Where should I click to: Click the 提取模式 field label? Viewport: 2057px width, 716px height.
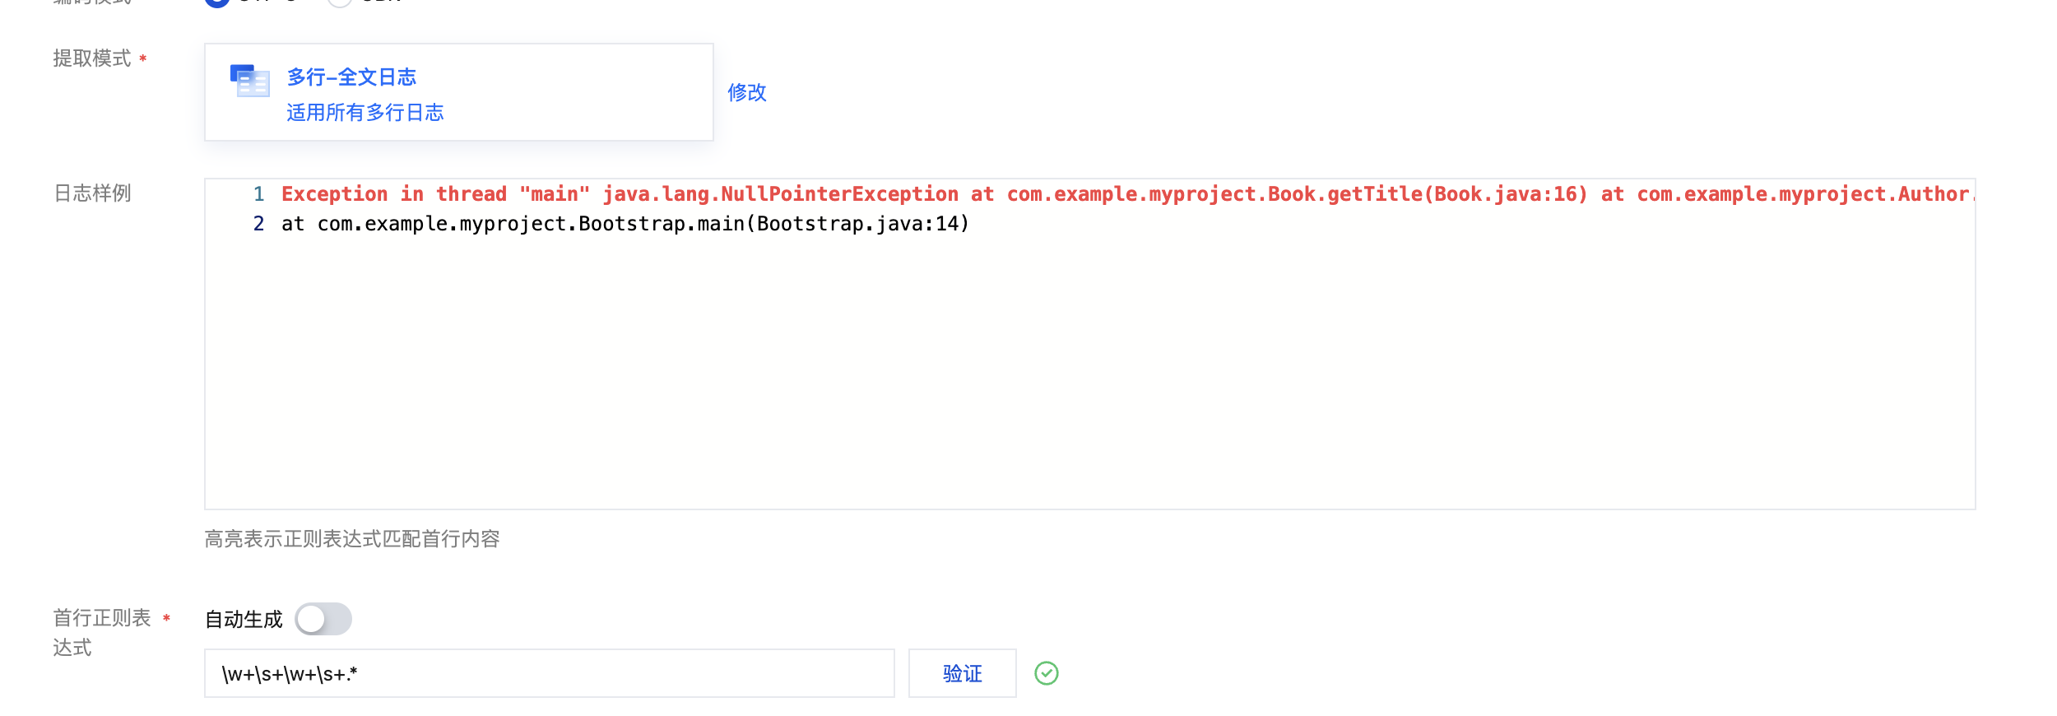click(x=92, y=58)
